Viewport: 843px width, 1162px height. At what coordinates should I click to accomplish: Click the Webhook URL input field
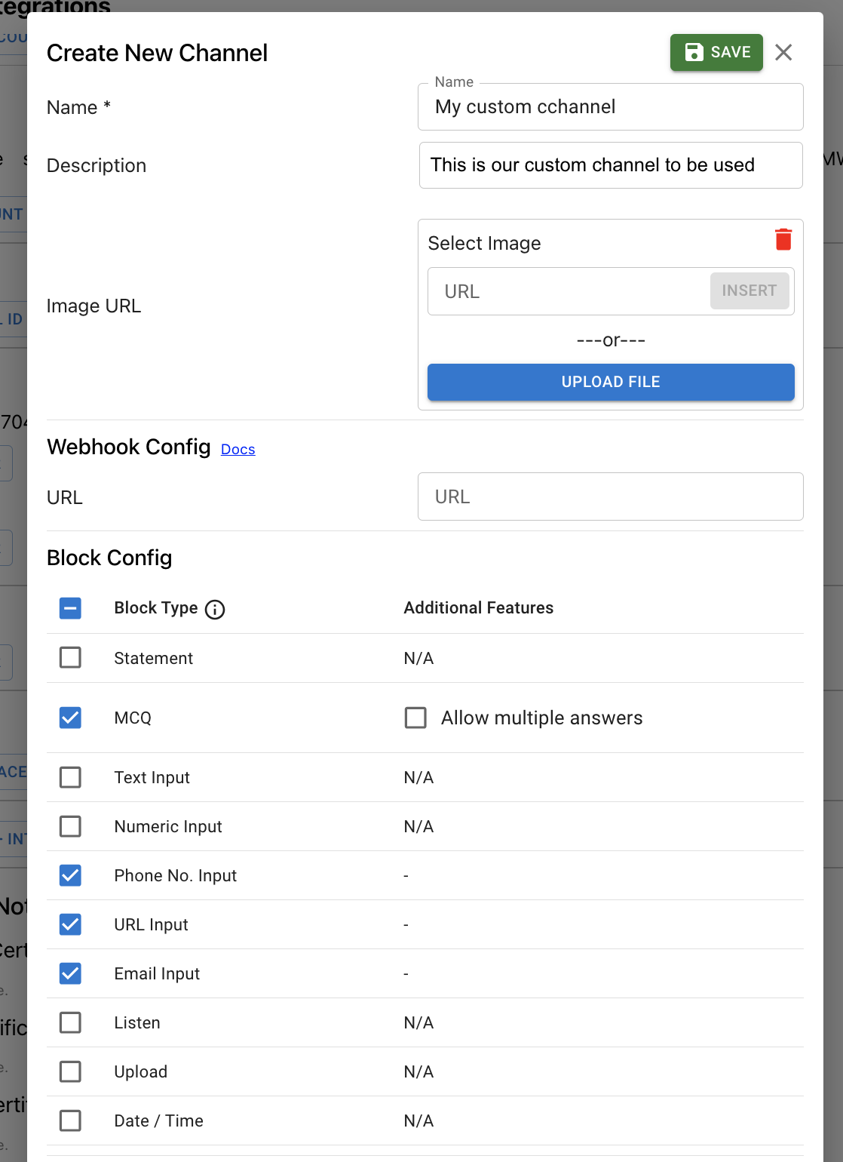pos(610,496)
